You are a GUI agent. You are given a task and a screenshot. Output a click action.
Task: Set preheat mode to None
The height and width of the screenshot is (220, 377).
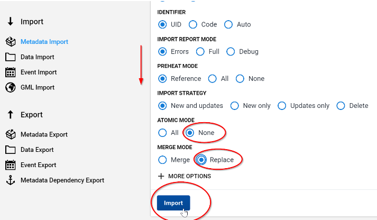pyautogui.click(x=240, y=79)
